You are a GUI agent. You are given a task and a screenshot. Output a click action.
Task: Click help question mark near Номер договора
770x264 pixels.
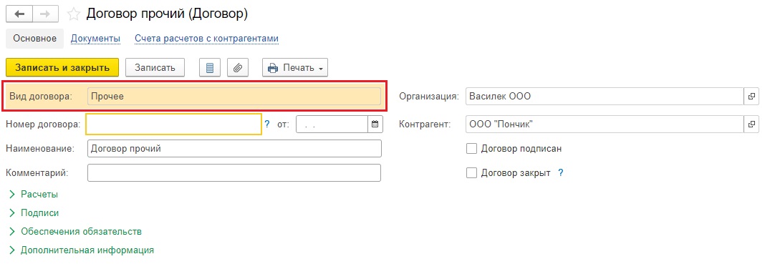[x=267, y=124]
